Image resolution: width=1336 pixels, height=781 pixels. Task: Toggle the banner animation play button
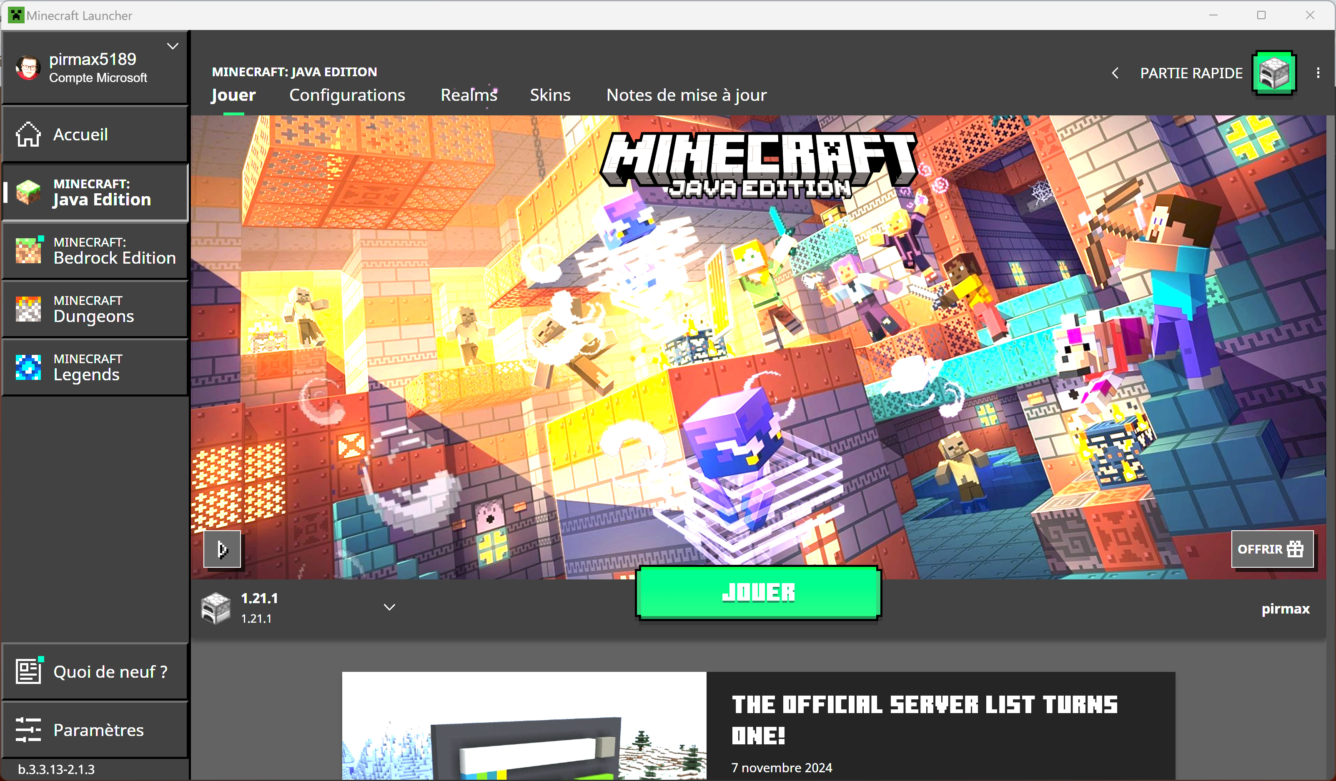(x=222, y=549)
